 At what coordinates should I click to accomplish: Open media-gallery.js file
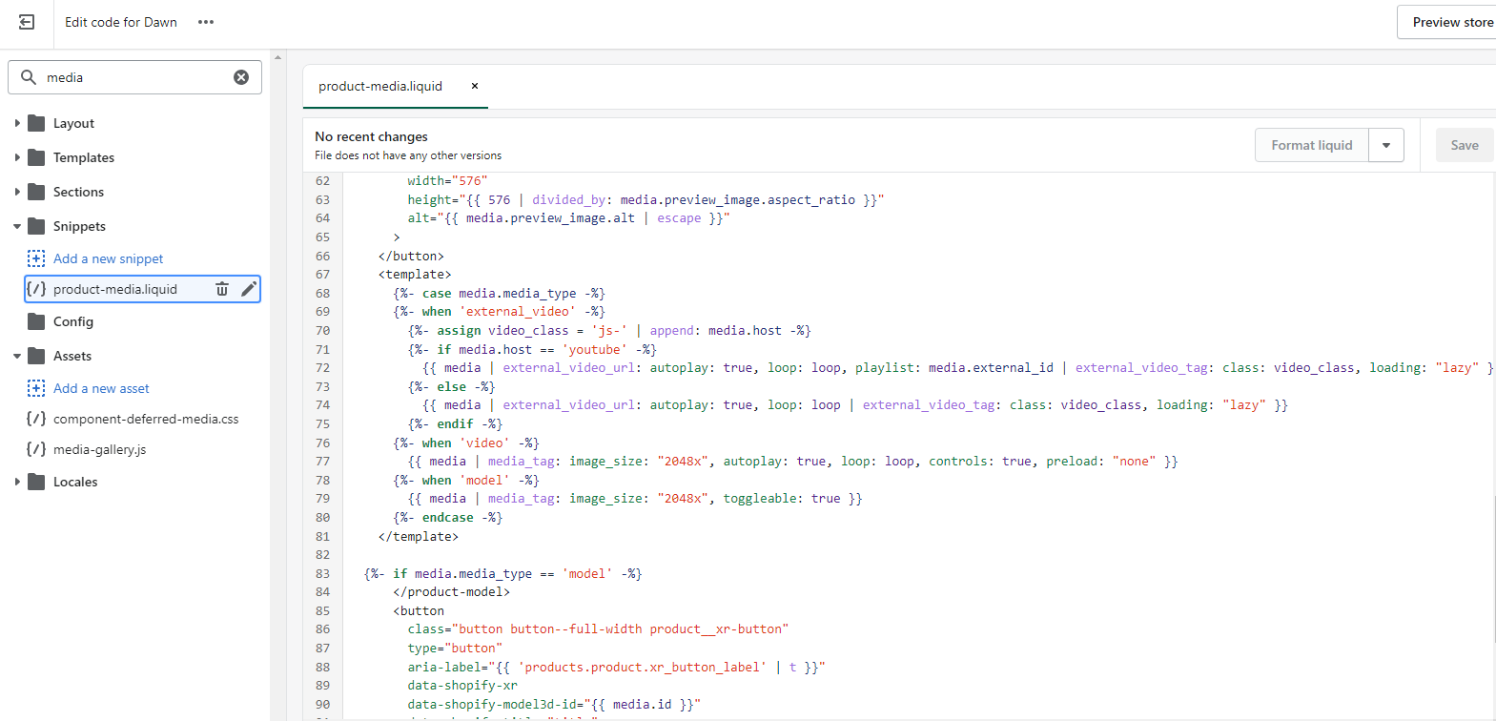[x=99, y=449]
